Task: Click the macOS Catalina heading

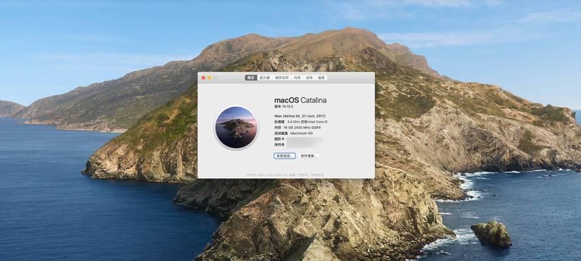Action: (300, 100)
